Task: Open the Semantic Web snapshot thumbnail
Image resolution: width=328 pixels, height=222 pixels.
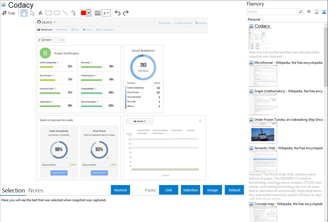Action: coord(263,161)
